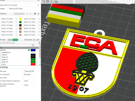The width and height of the screenshot is (135, 101).
Task: Click the yellow filament 2 color swatch
Action: (20, 19)
